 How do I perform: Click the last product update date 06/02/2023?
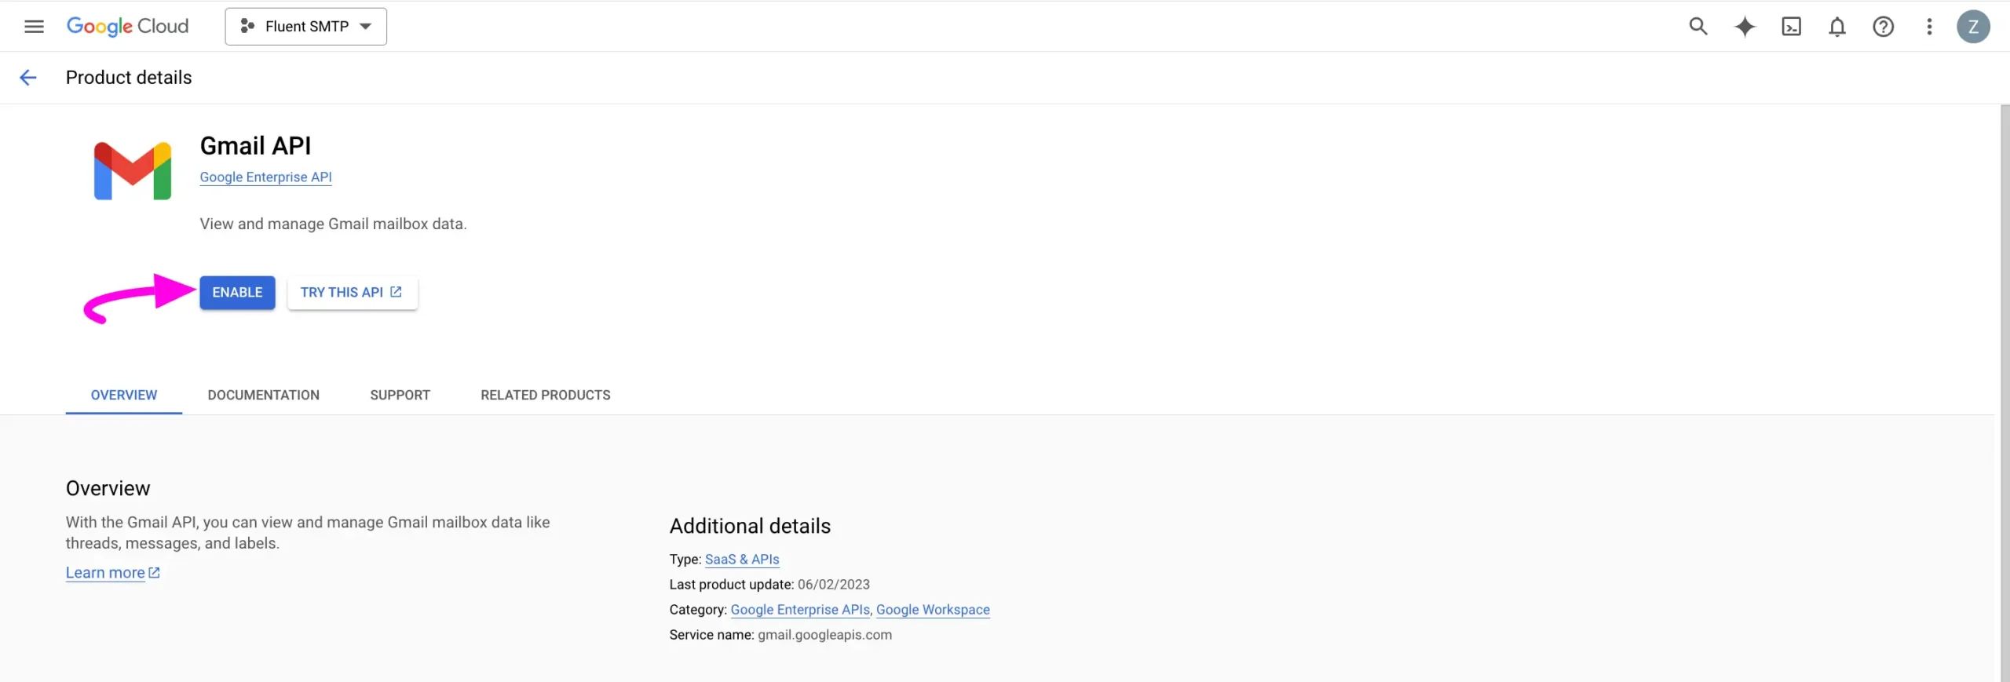(x=834, y=584)
